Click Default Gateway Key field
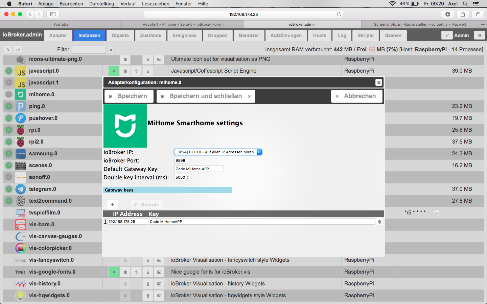487x304 pixels. pyautogui.click(x=199, y=169)
